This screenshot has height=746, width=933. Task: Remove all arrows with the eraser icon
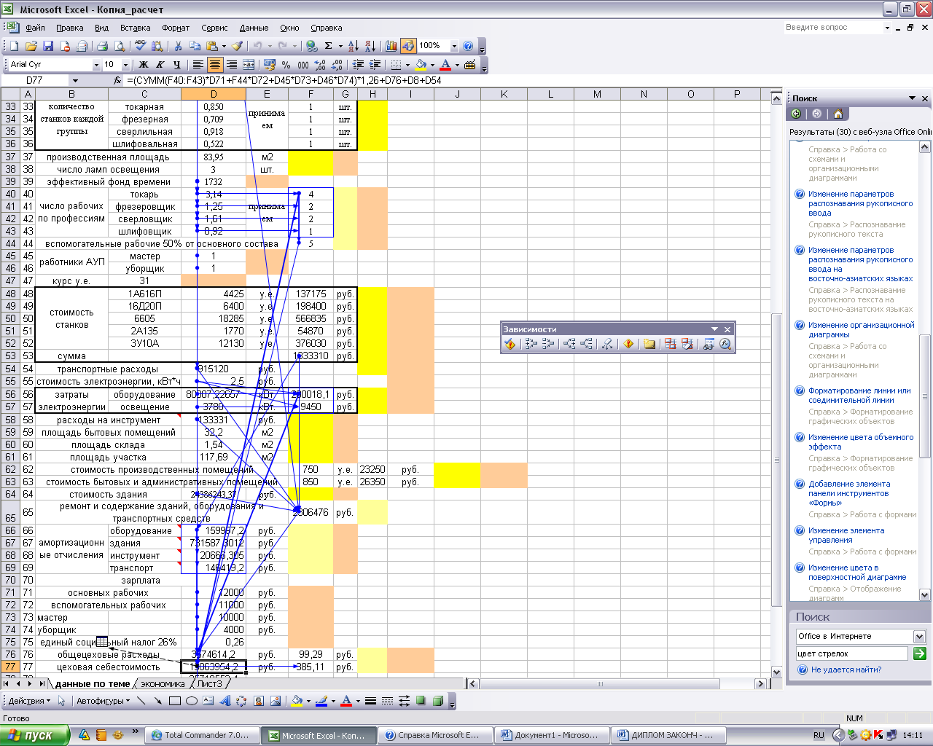(606, 344)
